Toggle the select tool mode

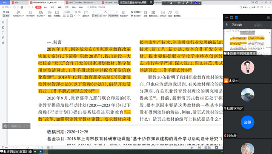6,16
